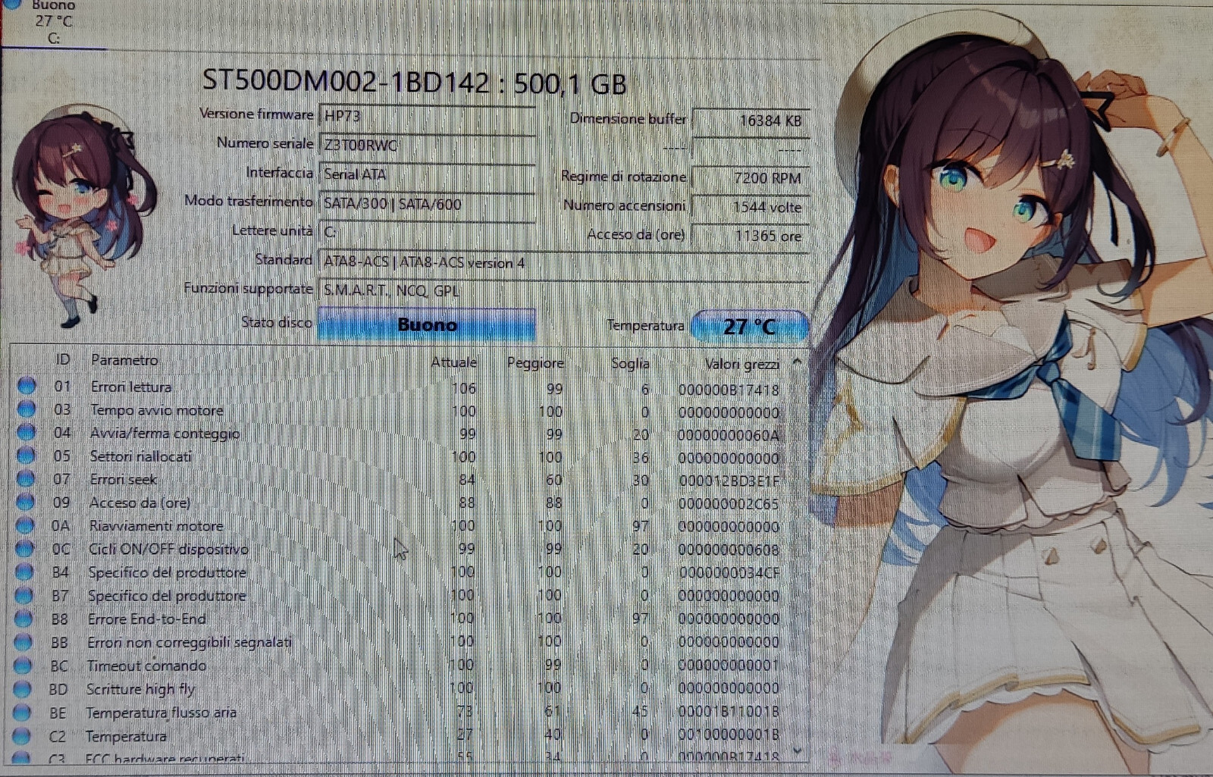The width and height of the screenshot is (1213, 777).
Task: Click the Versione firmware field HP73
Action: point(428,117)
